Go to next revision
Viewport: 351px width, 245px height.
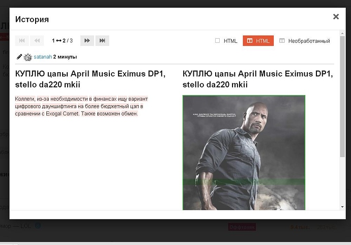point(87,41)
